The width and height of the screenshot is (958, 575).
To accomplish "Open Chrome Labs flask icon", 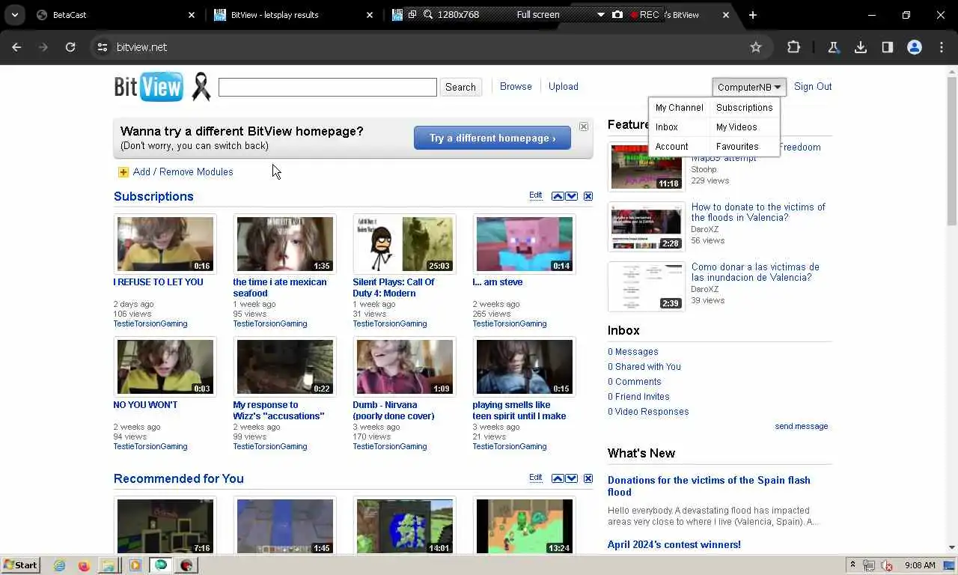I will click(833, 47).
